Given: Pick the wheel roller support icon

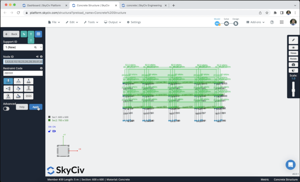Looking at the screenshot, I should pyautogui.click(x=8, y=96).
